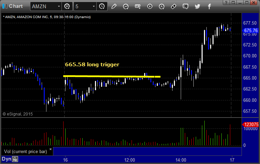Click the 123075 volume value label
Image resolution: width=260 pixels, height=164 pixels.
250,124
